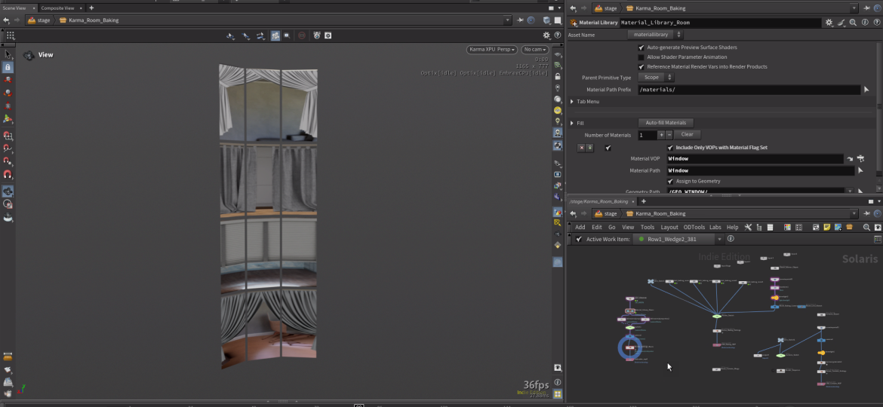Screen dimensions: 883x407
Task: Open node info with the parameter pane 'i' icon
Action: coord(863,23)
